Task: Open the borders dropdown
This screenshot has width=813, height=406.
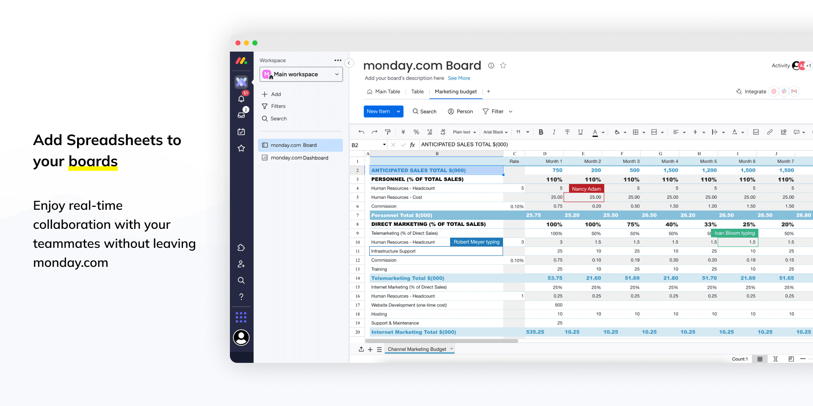Action: tap(644, 132)
